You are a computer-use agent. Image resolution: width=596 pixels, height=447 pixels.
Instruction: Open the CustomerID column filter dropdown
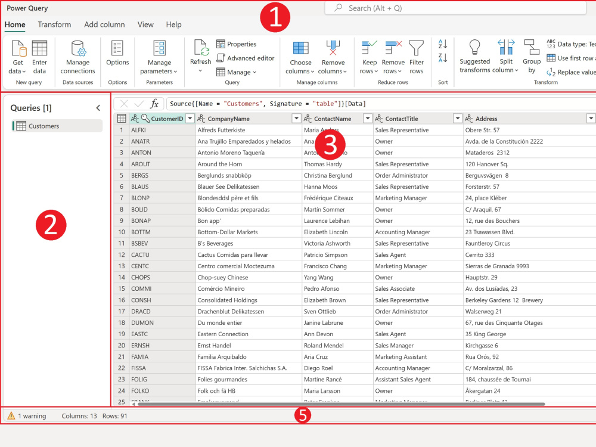click(190, 119)
